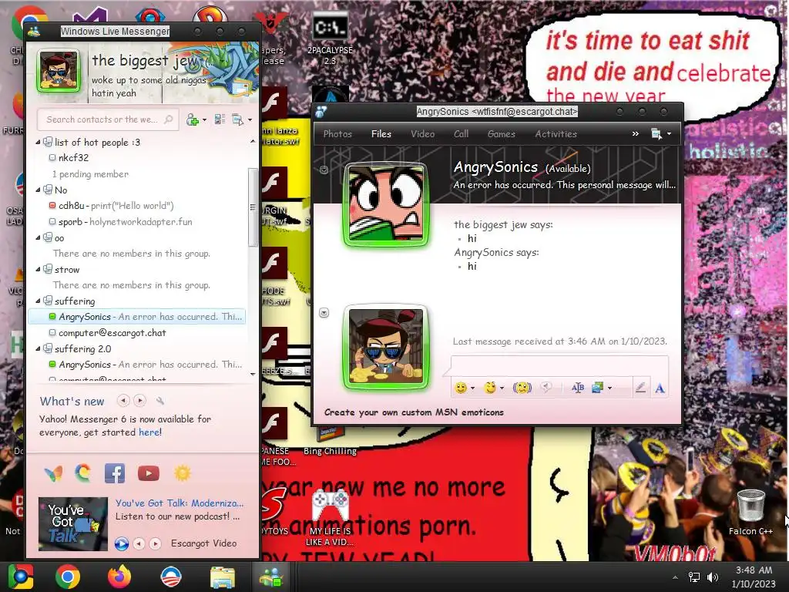The height and width of the screenshot is (592, 789).
Task: Click the You've Got Talk thumbnail
Action: point(73,523)
